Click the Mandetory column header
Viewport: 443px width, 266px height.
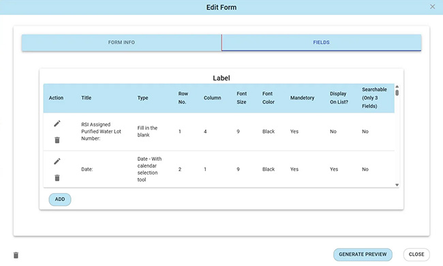[x=302, y=98]
